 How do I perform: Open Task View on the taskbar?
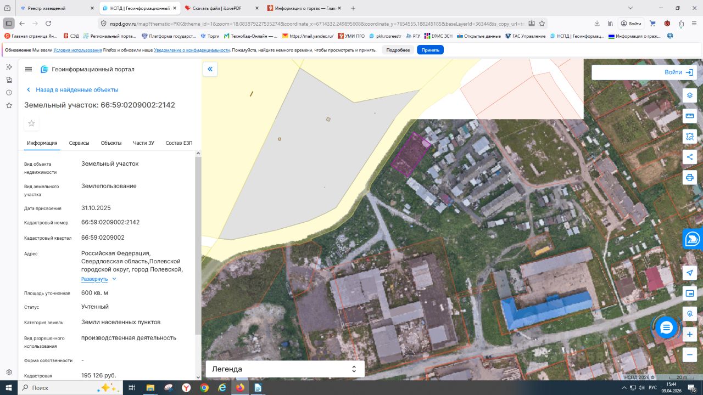[x=132, y=388]
